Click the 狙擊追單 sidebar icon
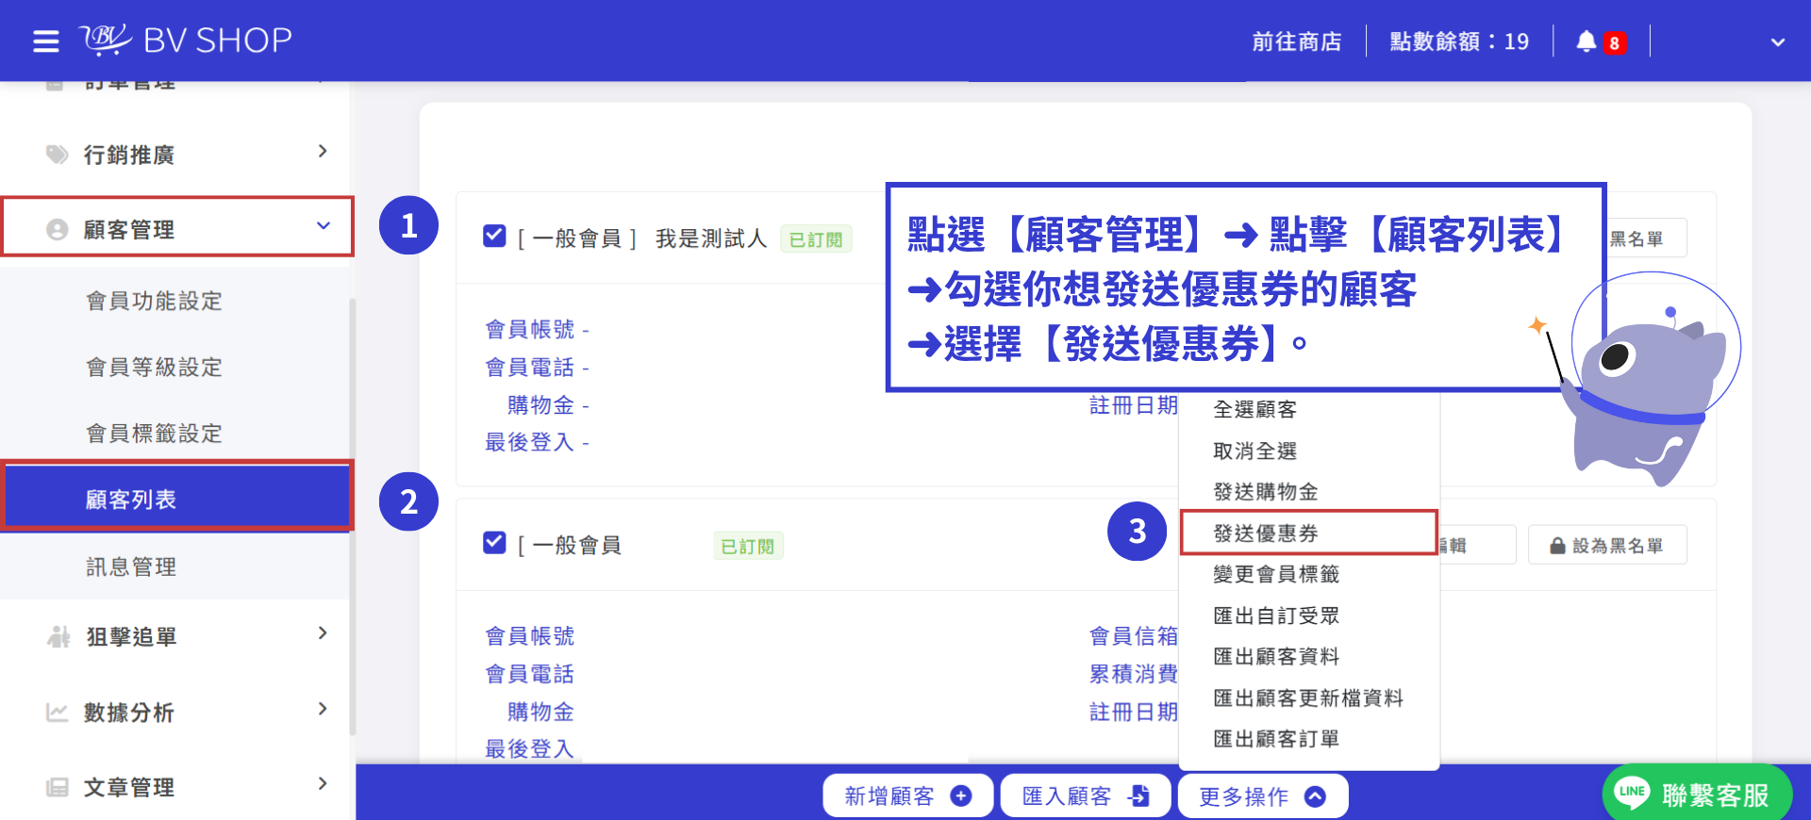Image resolution: width=1811 pixels, height=820 pixels. (58, 637)
